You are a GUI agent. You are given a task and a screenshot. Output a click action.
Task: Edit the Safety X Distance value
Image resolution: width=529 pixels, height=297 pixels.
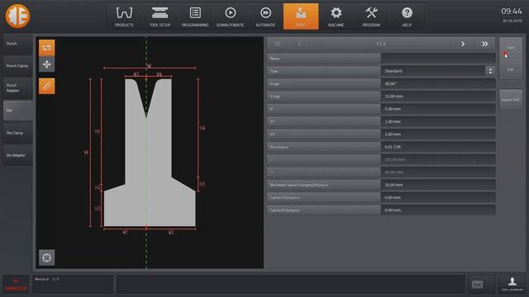click(438, 197)
